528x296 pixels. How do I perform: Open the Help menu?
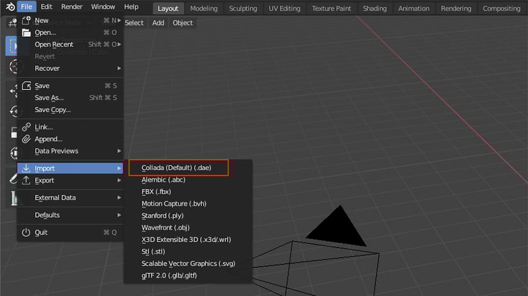131,6
